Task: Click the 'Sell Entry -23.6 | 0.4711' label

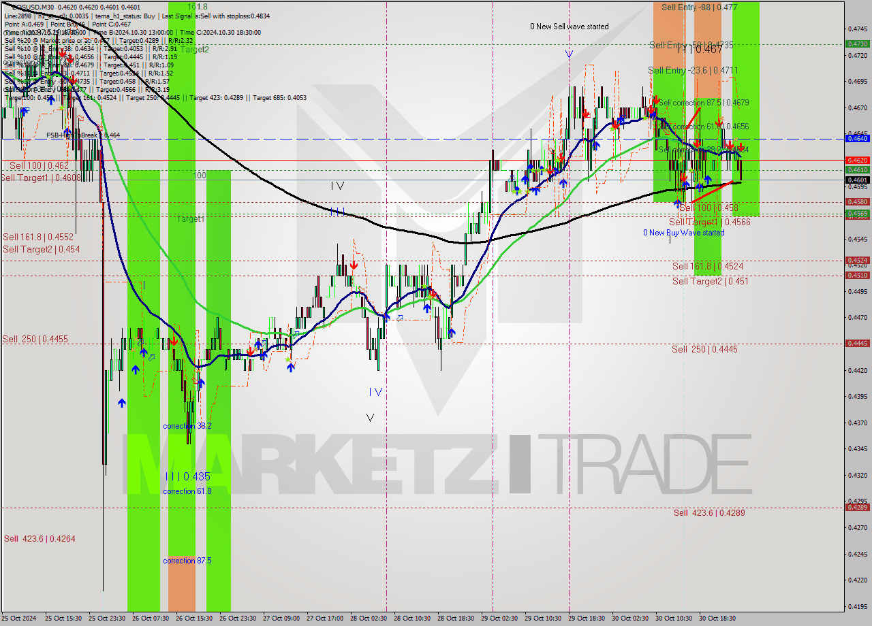Action: (693, 70)
